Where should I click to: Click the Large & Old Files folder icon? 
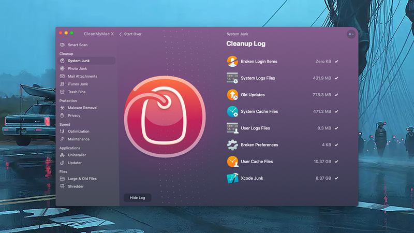62,179
